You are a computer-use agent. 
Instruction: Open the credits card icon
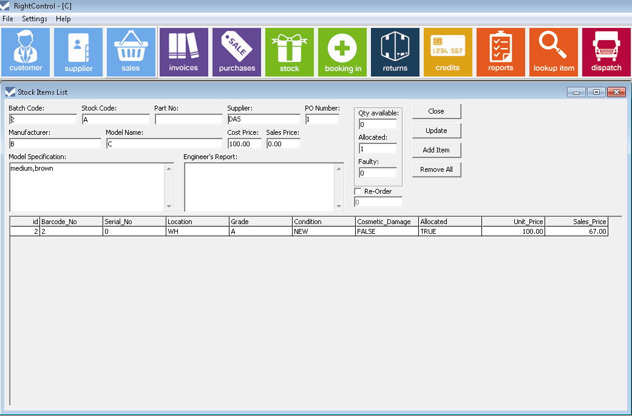click(x=447, y=52)
